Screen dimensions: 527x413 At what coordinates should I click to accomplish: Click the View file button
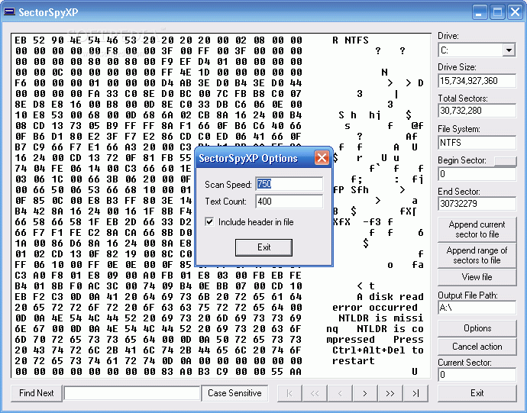point(477,277)
